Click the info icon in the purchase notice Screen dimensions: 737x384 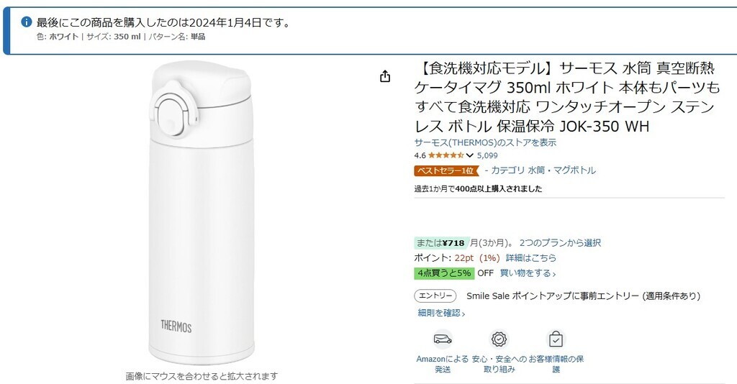coord(27,22)
